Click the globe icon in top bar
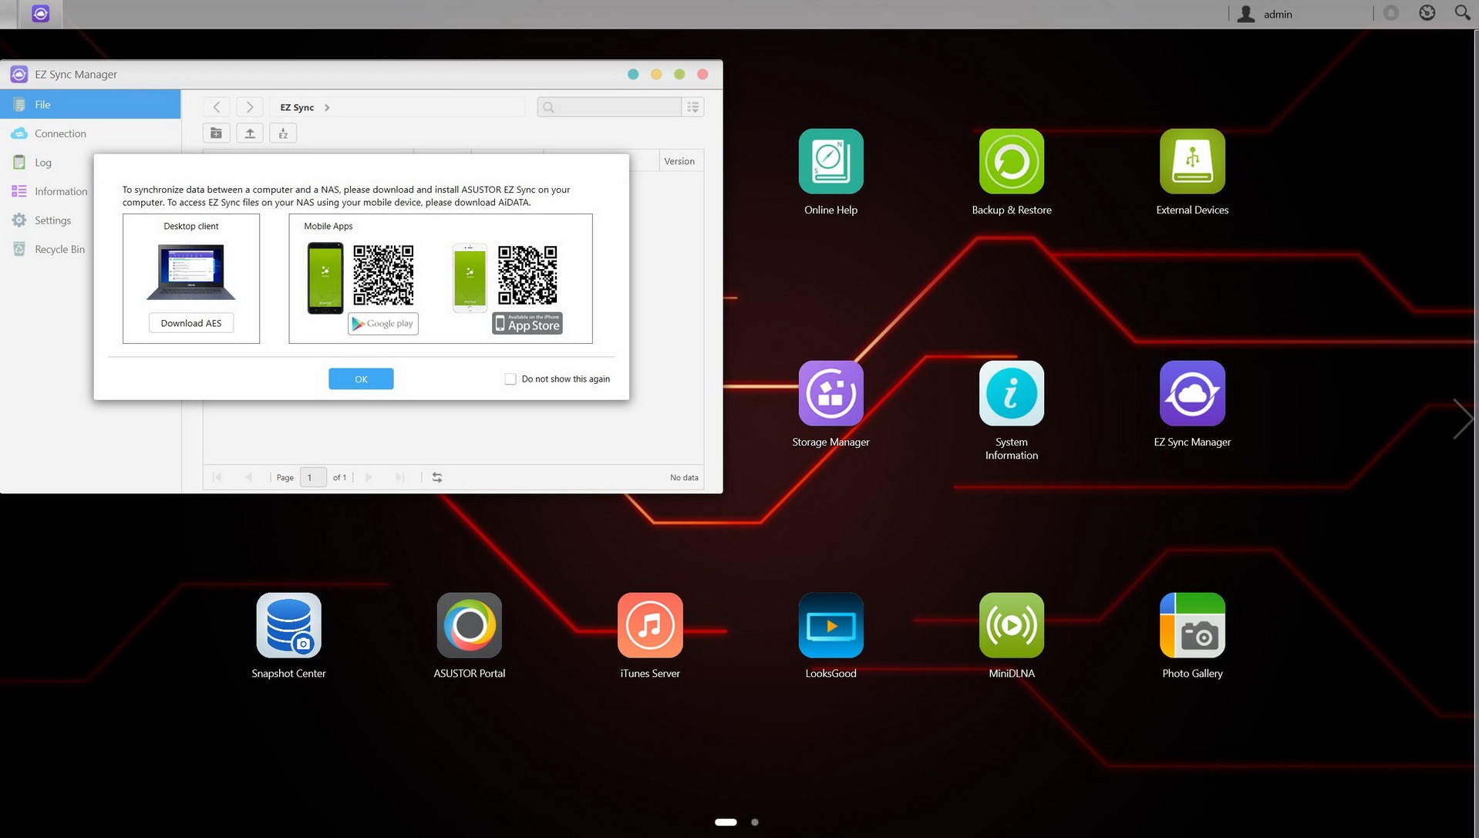This screenshot has width=1479, height=838. point(1427,13)
